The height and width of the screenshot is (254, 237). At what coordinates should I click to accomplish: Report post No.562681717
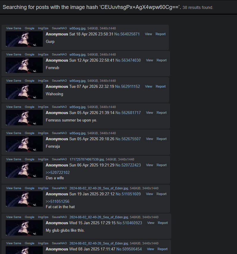tap(161, 113)
